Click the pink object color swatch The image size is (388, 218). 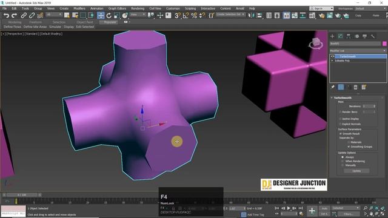(x=384, y=44)
